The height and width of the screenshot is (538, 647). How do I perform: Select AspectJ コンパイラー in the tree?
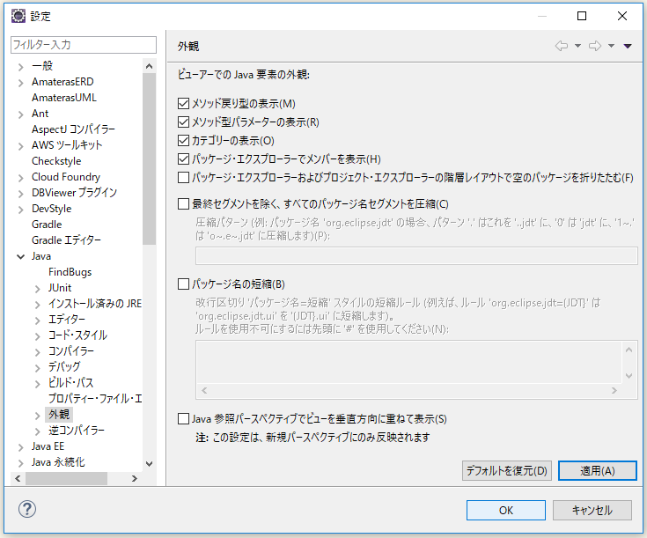(73, 129)
